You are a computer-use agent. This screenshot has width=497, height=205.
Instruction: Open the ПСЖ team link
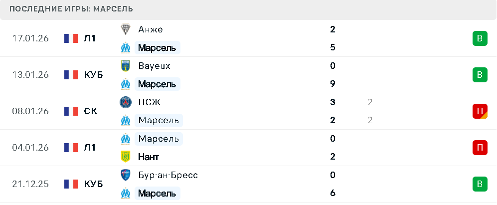(150, 102)
